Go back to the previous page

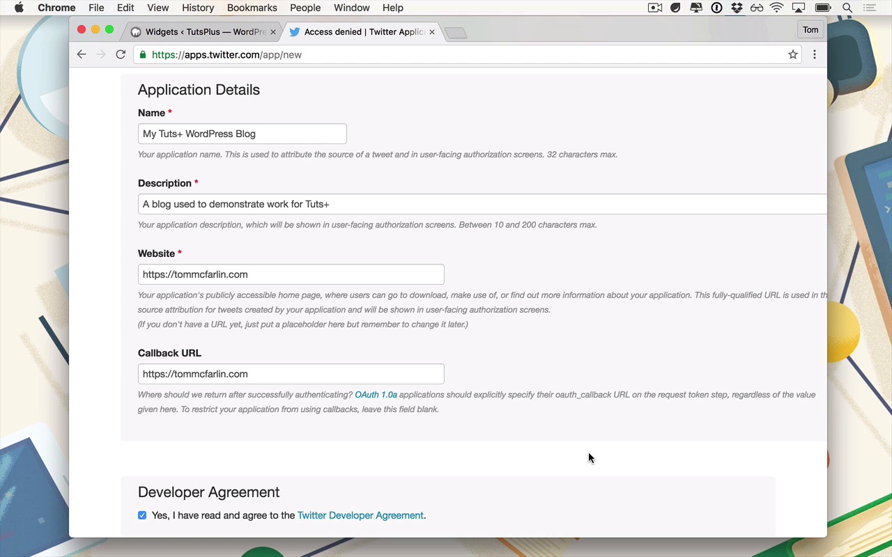[82, 54]
